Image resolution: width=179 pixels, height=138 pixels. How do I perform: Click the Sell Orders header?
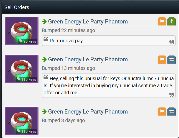pyautogui.click(x=17, y=7)
